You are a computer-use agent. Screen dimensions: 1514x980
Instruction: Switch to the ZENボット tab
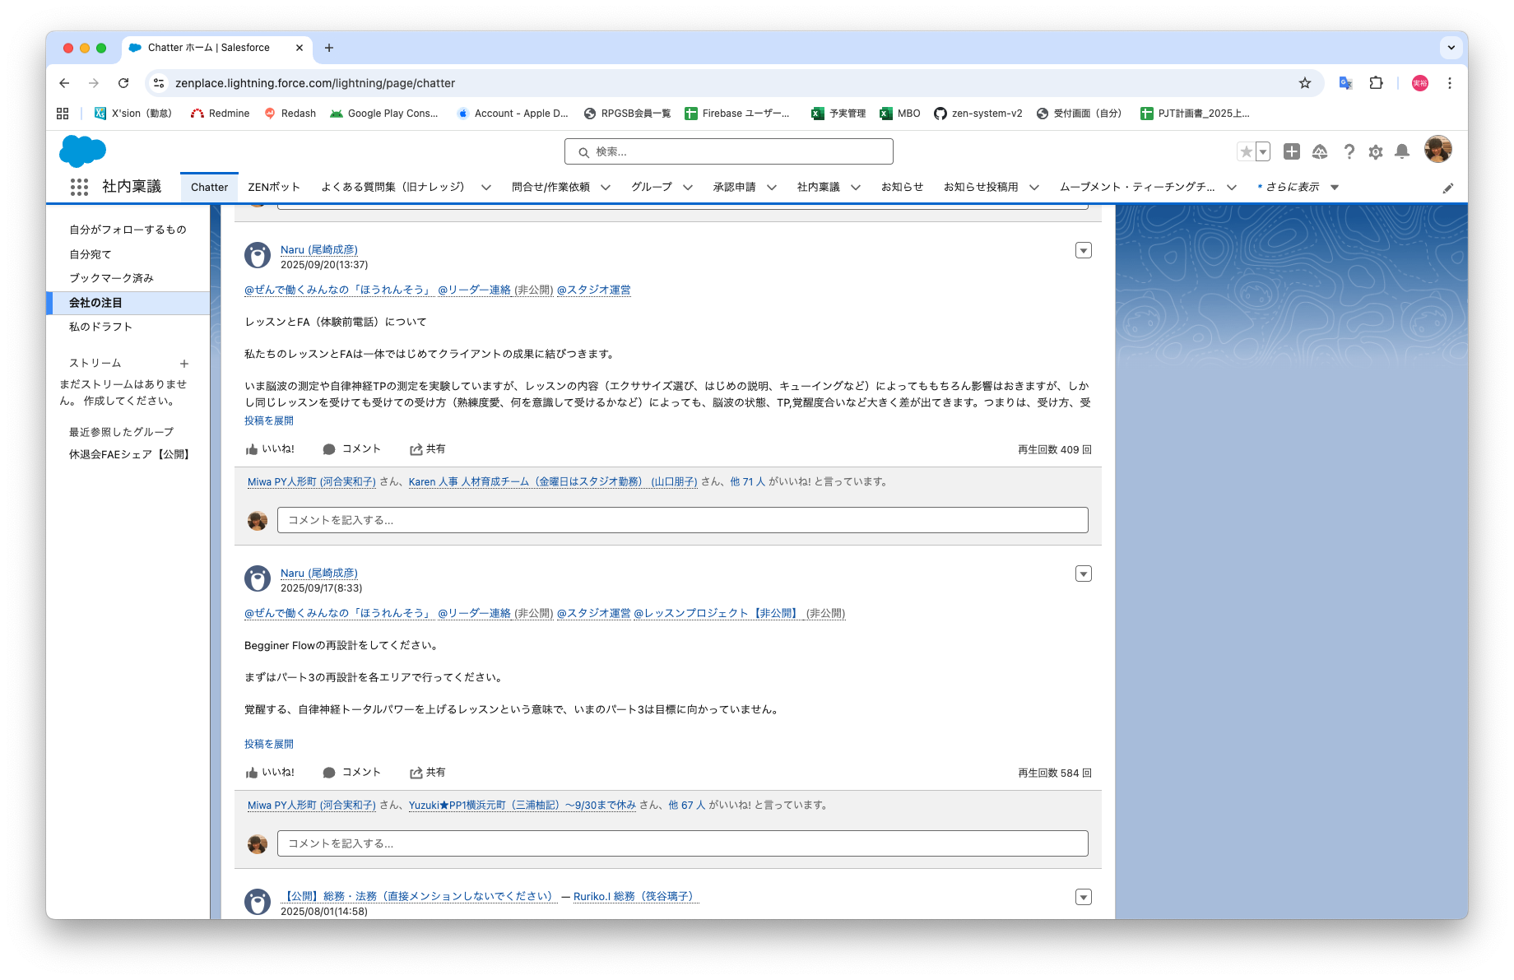[x=275, y=188]
